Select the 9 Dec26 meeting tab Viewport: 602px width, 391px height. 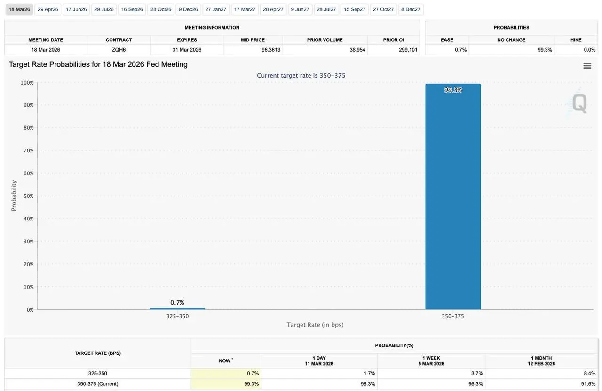(x=188, y=9)
